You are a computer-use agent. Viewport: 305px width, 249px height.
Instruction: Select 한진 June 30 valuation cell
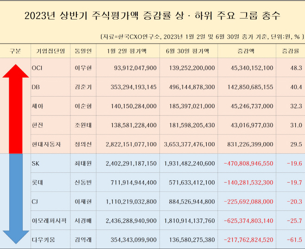(189, 125)
